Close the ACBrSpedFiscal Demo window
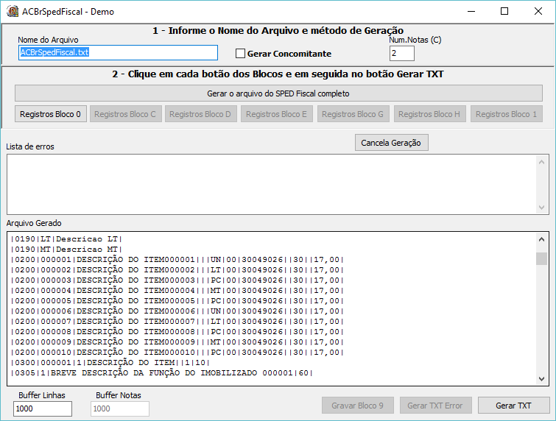Screen dimensions: 556x421 [538, 11]
